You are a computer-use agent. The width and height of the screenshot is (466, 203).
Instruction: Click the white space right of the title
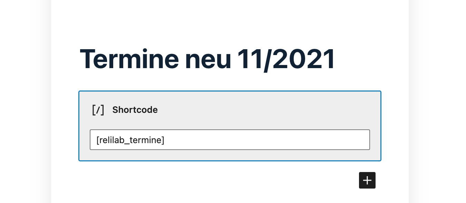coord(369,59)
